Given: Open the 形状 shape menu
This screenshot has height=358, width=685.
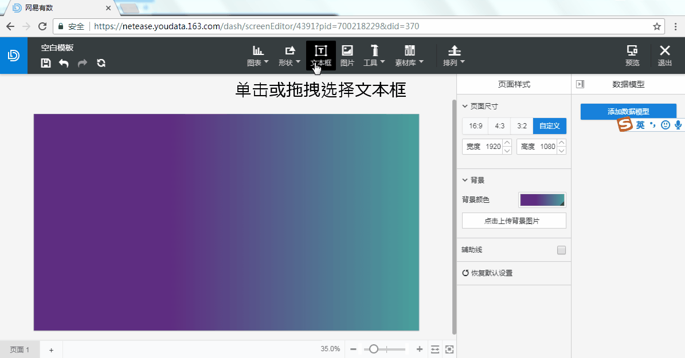Looking at the screenshot, I should [x=289, y=56].
